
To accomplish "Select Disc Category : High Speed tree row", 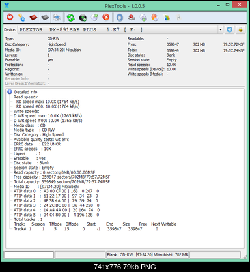I will coord(38,135).
